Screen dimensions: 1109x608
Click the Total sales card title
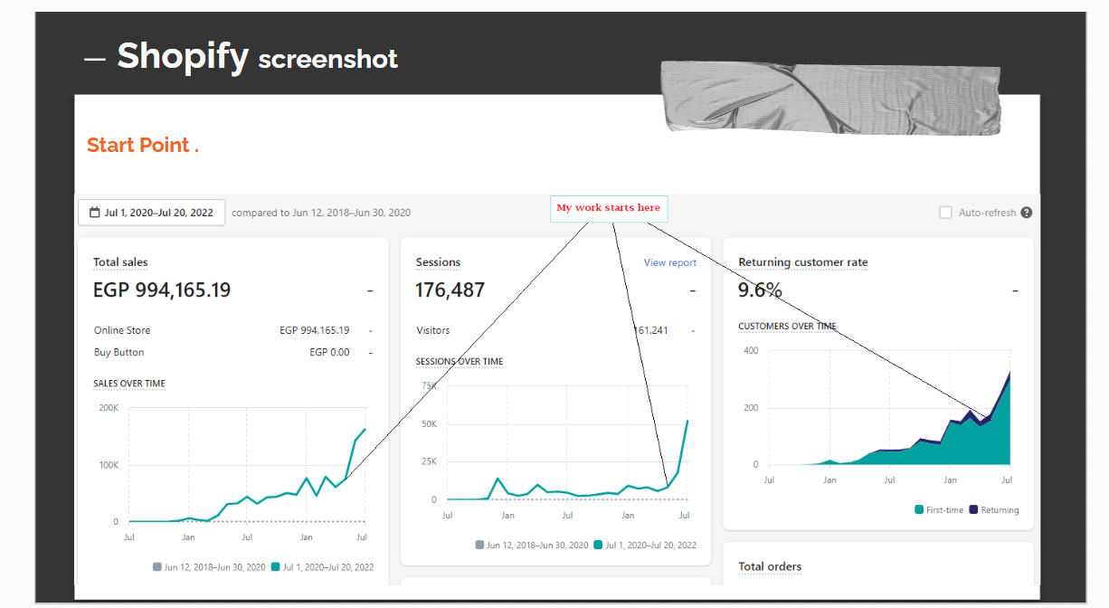(x=120, y=262)
